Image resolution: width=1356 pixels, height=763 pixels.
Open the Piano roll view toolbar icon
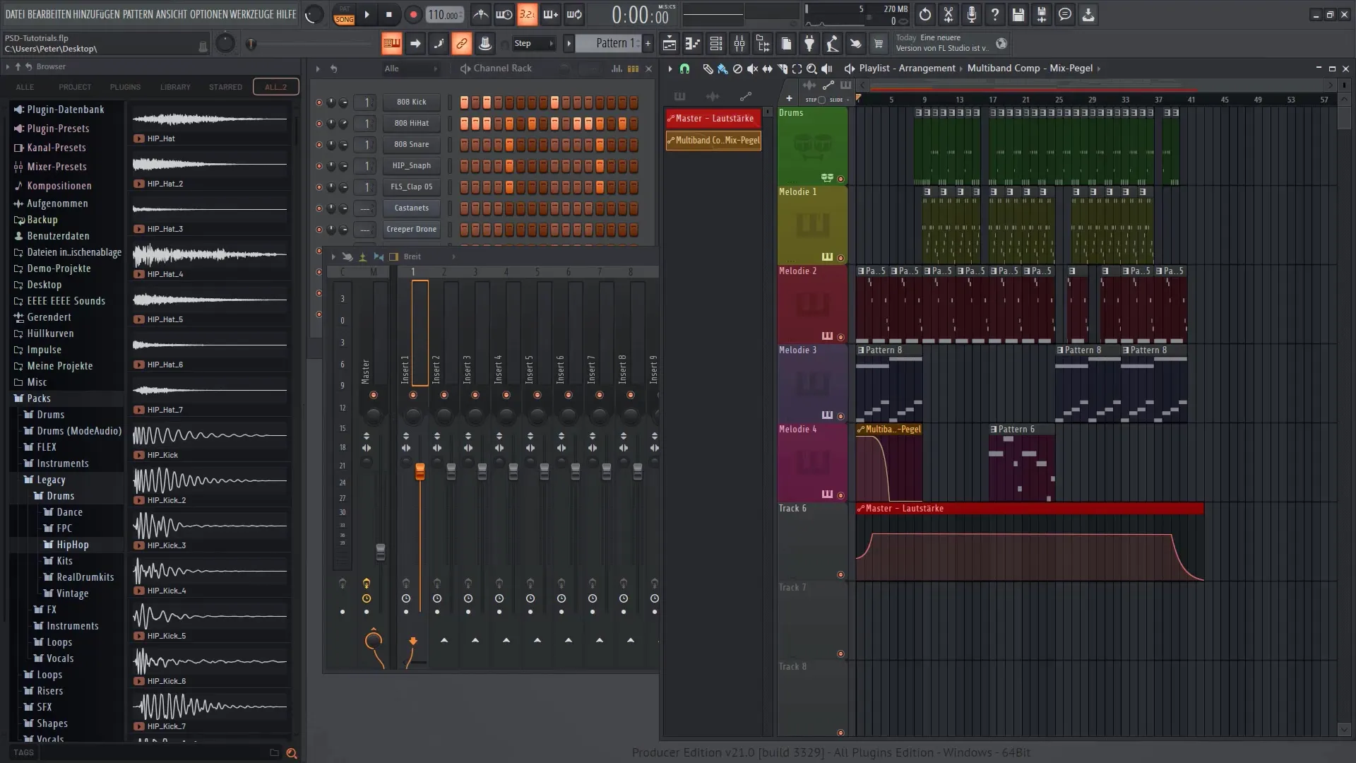pyautogui.click(x=693, y=44)
